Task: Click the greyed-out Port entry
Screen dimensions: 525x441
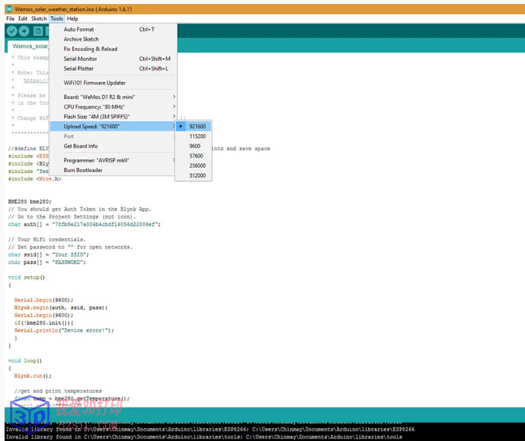Action: coord(113,136)
